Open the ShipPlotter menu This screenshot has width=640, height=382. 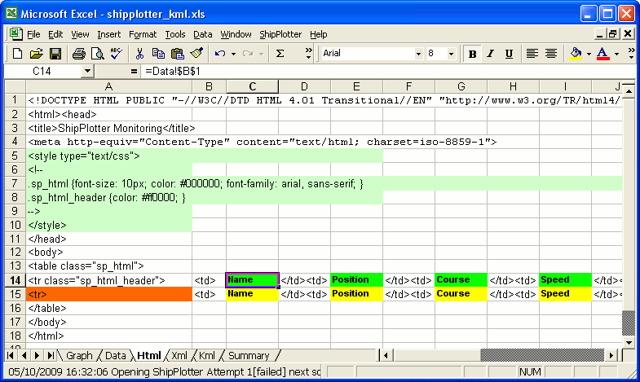pos(280,34)
